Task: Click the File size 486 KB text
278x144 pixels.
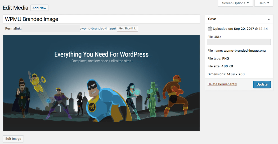Action: point(220,66)
